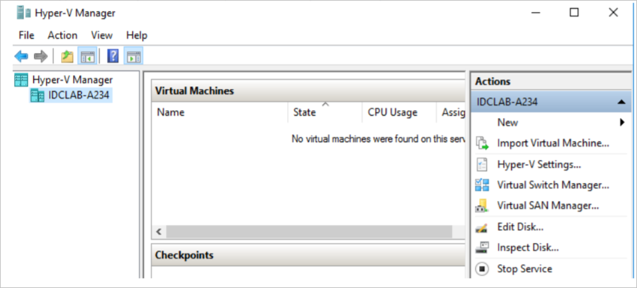The width and height of the screenshot is (637, 288).
Task: Open the View menu
Action: 102,35
